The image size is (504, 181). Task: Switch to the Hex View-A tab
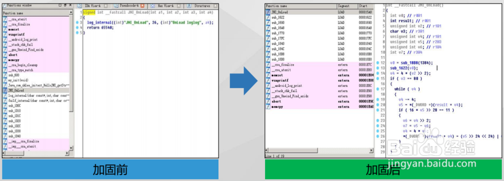(165, 6)
